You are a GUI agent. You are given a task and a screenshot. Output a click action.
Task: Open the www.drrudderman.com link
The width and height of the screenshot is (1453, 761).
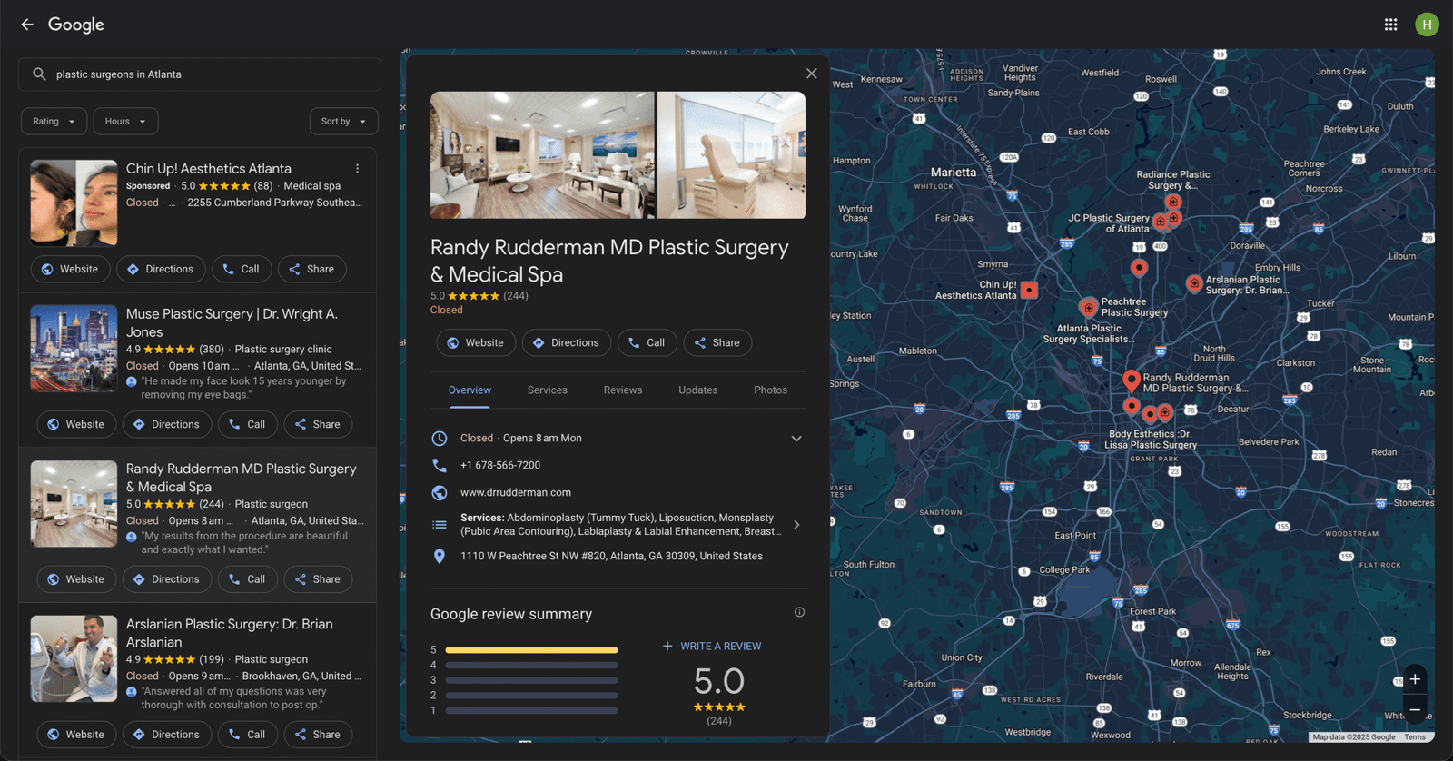[x=516, y=493]
